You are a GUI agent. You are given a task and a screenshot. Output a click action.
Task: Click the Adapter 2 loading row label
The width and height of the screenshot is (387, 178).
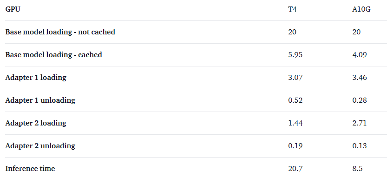(x=36, y=123)
